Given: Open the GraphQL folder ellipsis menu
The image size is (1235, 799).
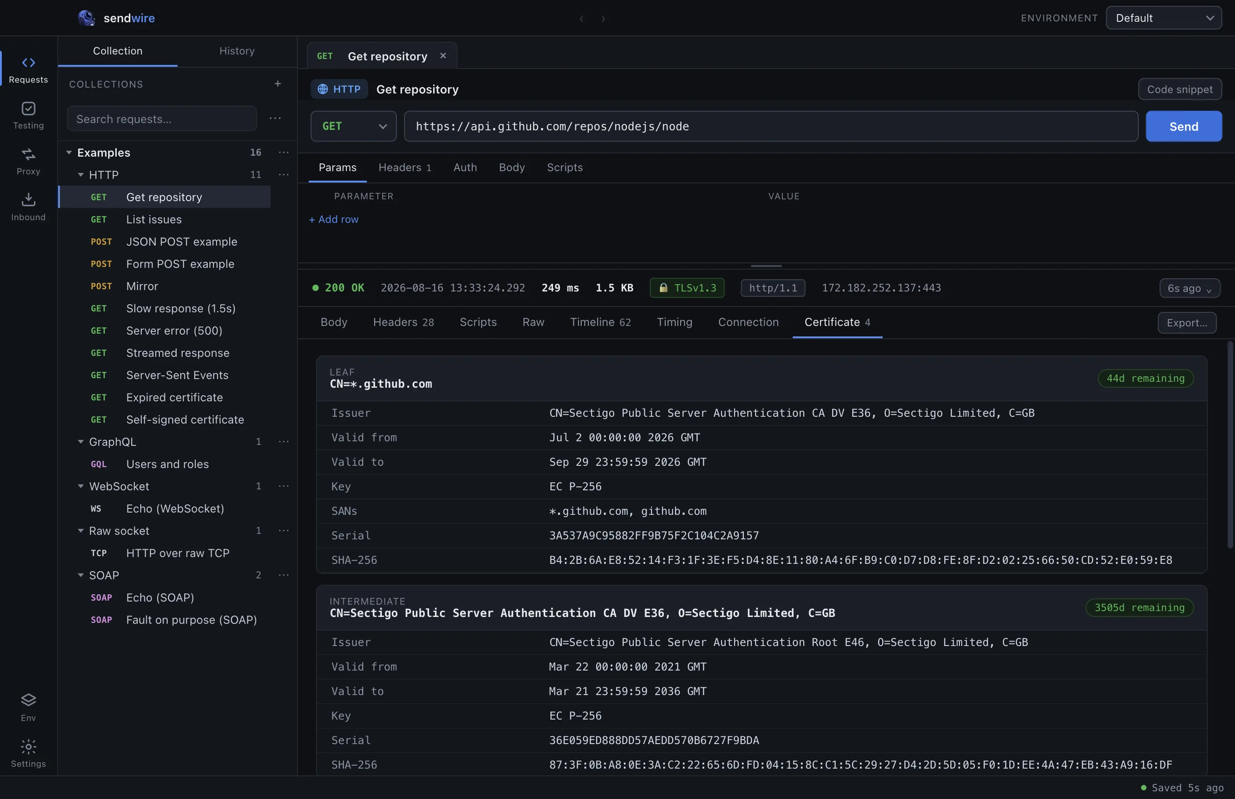Looking at the screenshot, I should click(283, 442).
